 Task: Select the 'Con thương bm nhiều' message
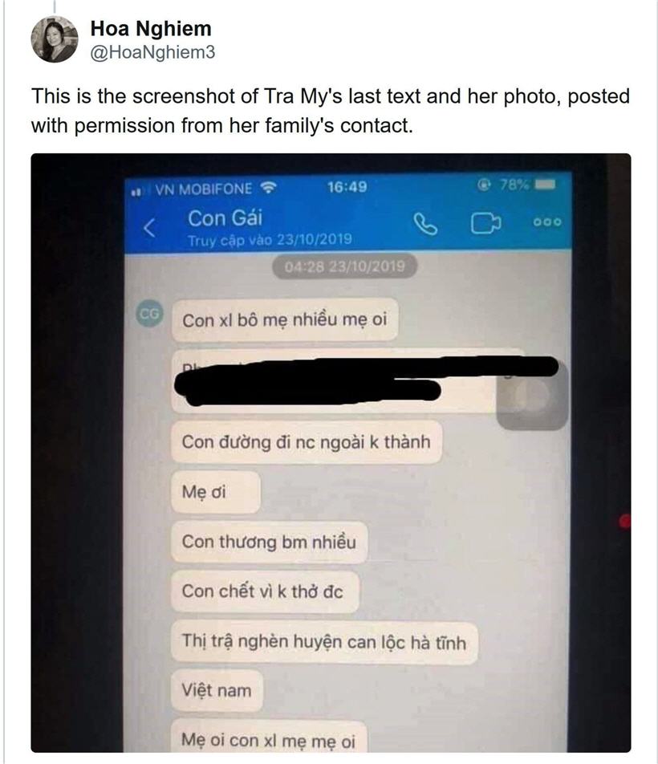coord(270,542)
